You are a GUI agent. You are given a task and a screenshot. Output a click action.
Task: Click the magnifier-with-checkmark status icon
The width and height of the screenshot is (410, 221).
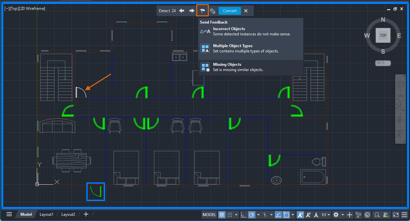click(377, 215)
